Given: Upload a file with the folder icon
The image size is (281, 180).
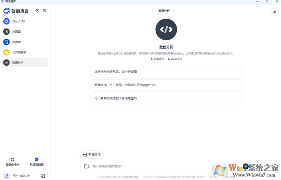Looking at the screenshot, I should click(87, 166).
